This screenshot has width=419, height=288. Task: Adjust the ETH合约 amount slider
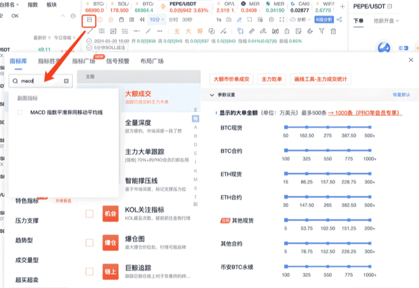(328, 197)
